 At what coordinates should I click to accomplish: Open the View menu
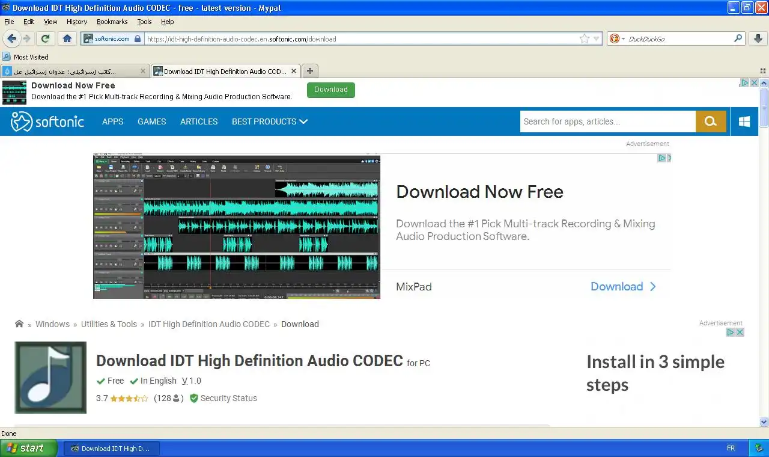pyautogui.click(x=50, y=22)
